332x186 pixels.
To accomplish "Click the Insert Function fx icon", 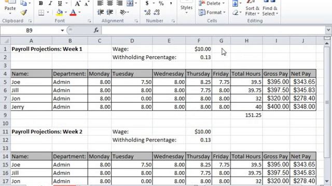I will 96,30.
